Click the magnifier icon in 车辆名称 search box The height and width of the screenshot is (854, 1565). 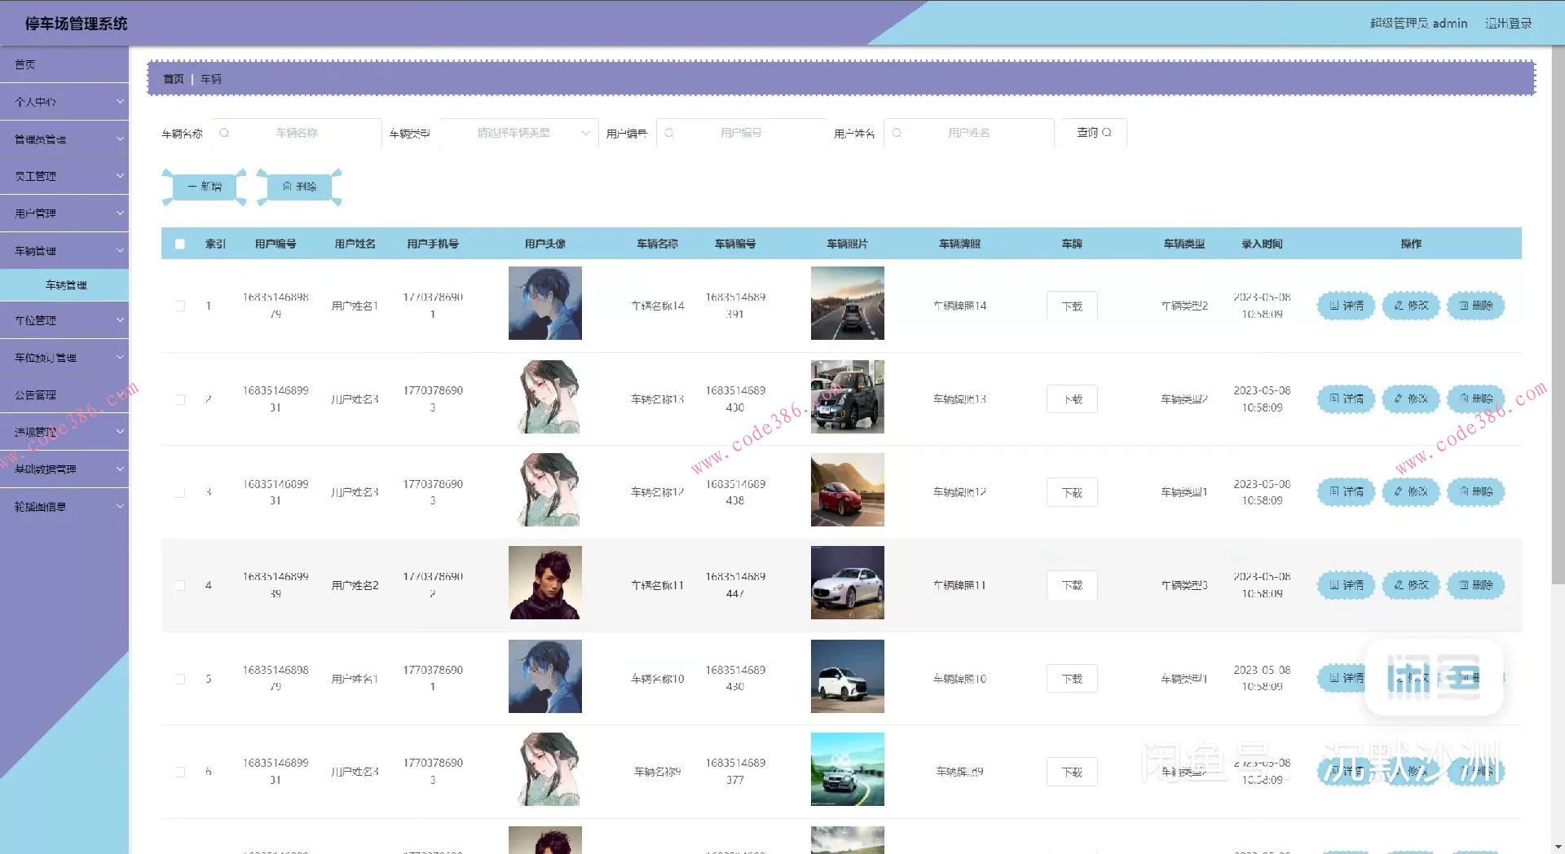[224, 133]
